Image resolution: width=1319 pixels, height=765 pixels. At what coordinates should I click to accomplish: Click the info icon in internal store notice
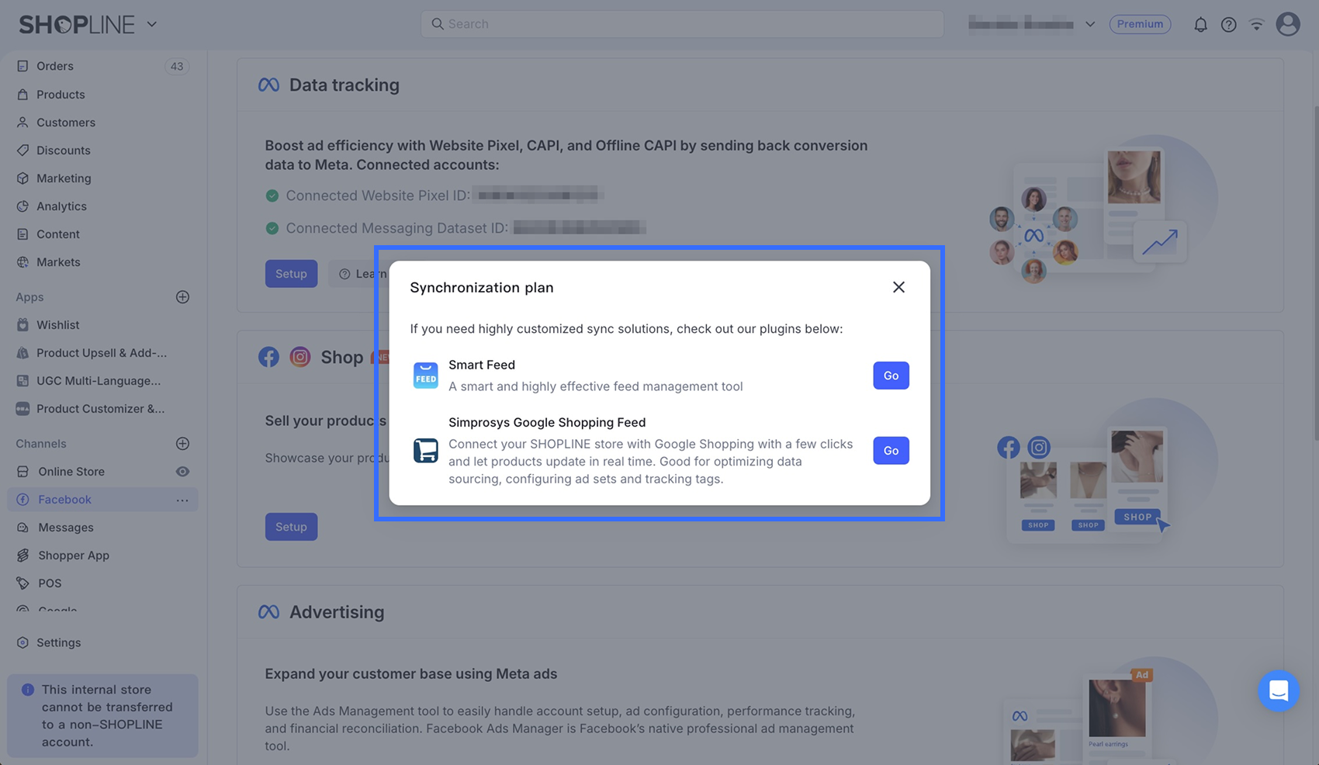tap(28, 689)
